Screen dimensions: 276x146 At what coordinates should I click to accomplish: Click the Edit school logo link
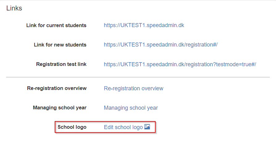(x=123, y=127)
